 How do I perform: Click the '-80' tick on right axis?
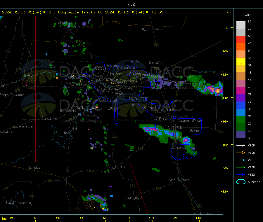(x=226, y=28)
